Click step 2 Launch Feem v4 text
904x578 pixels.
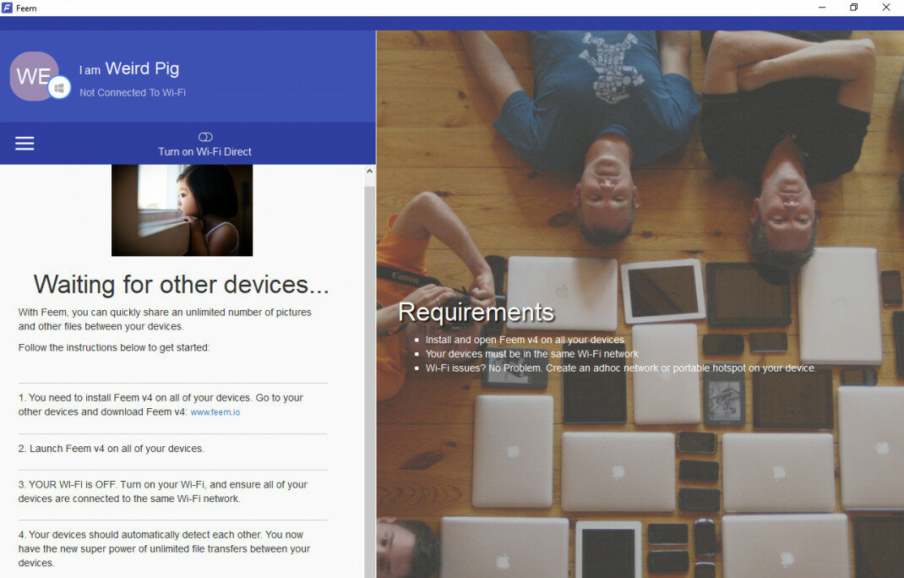(112, 448)
